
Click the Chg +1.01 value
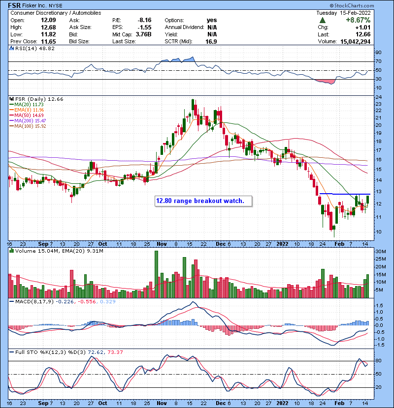(x=363, y=28)
